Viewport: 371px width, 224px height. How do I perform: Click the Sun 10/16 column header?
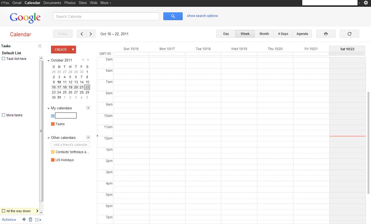point(131,49)
